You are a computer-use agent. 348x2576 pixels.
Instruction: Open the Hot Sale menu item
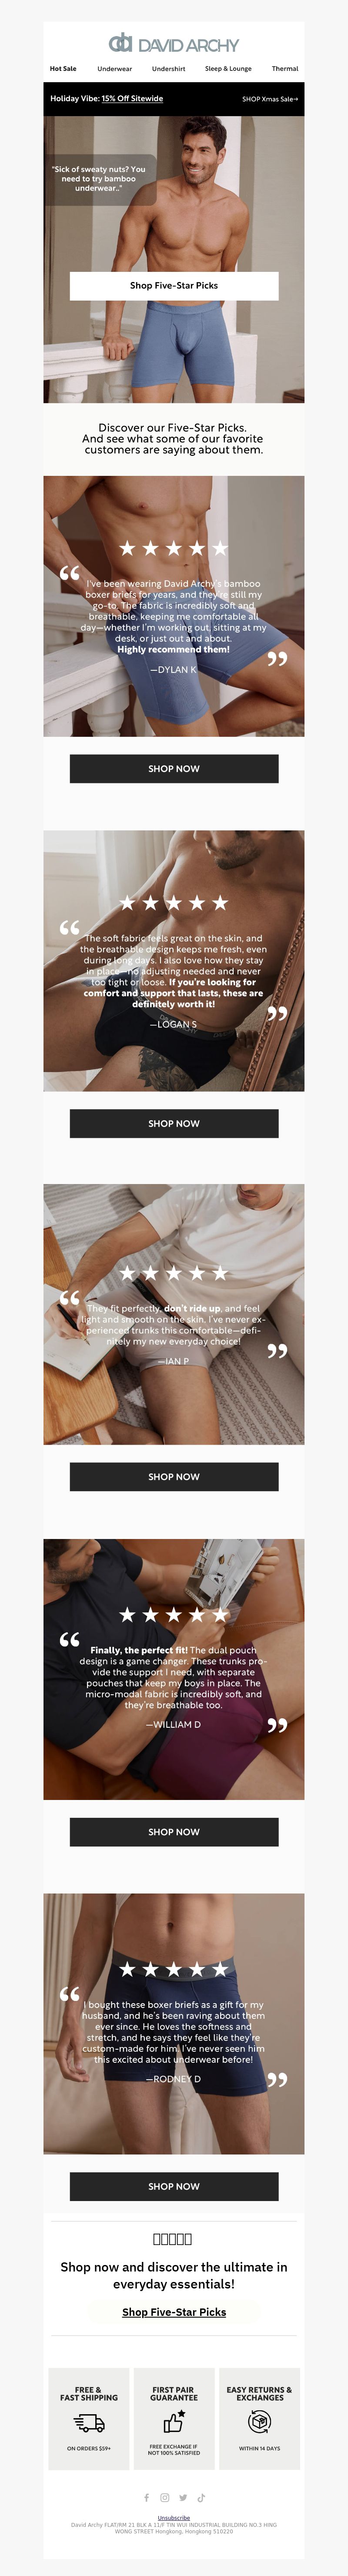click(x=63, y=69)
